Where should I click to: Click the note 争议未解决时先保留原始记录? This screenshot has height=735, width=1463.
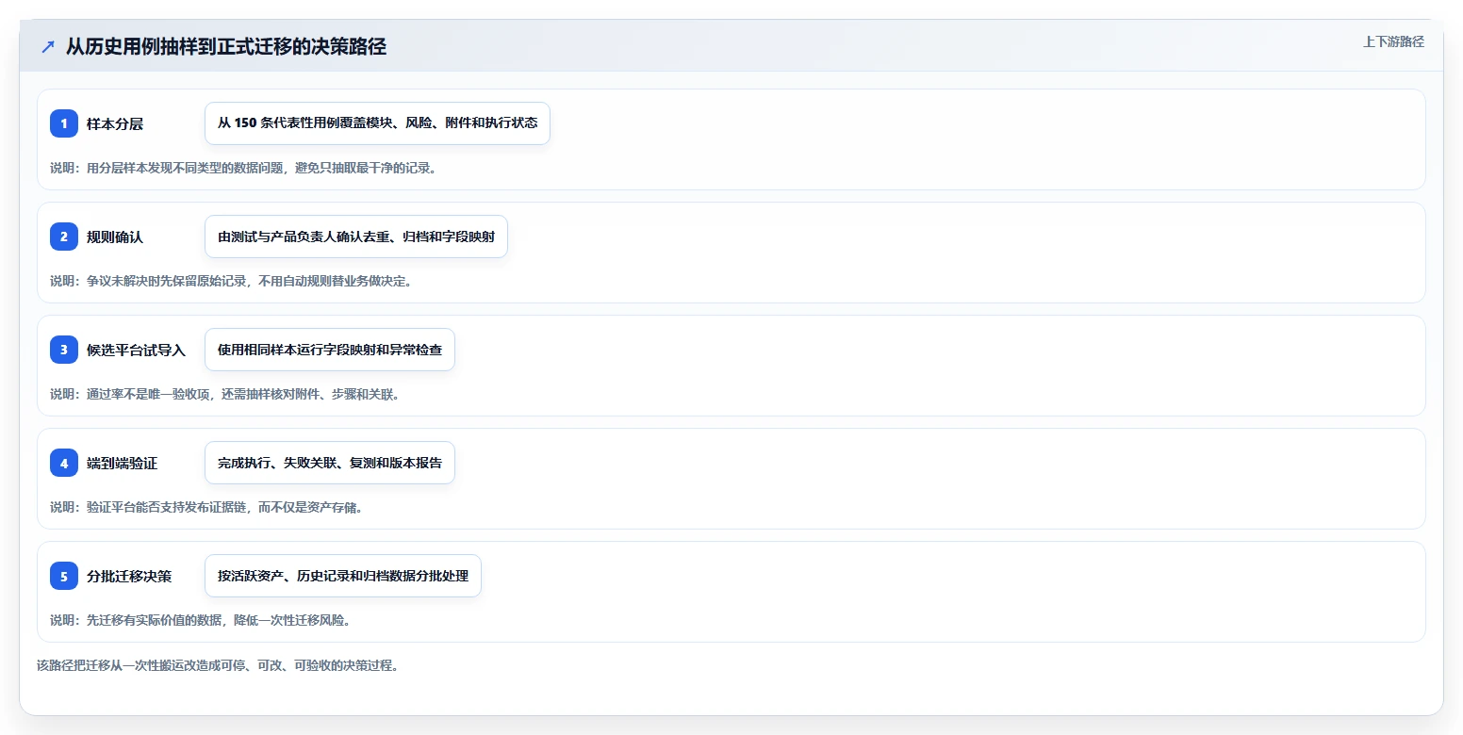tap(231, 281)
